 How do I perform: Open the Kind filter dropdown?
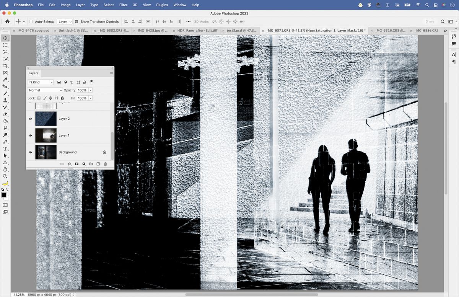point(41,82)
